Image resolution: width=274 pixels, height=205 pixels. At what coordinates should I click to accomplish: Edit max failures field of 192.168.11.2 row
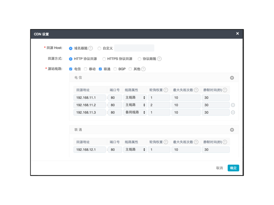point(186,105)
